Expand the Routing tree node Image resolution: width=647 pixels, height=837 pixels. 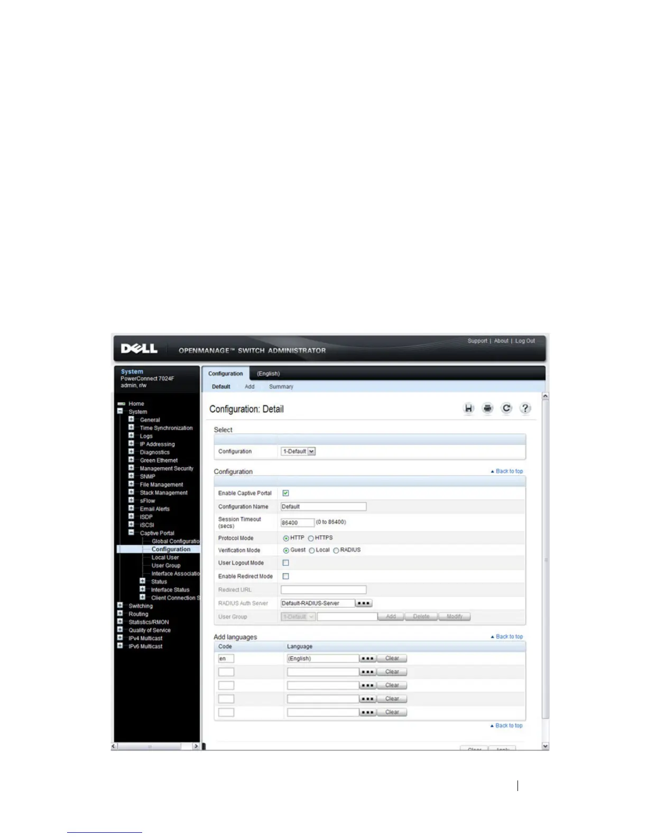coord(120,613)
